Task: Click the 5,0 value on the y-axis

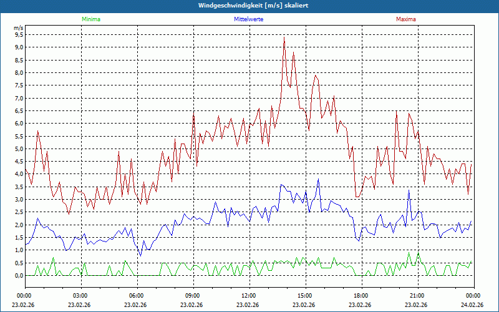Action: 19,149
